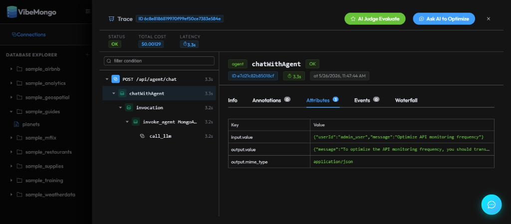The image size is (511, 224).
Task: Add a new database with plus icon
Action: click(87, 55)
